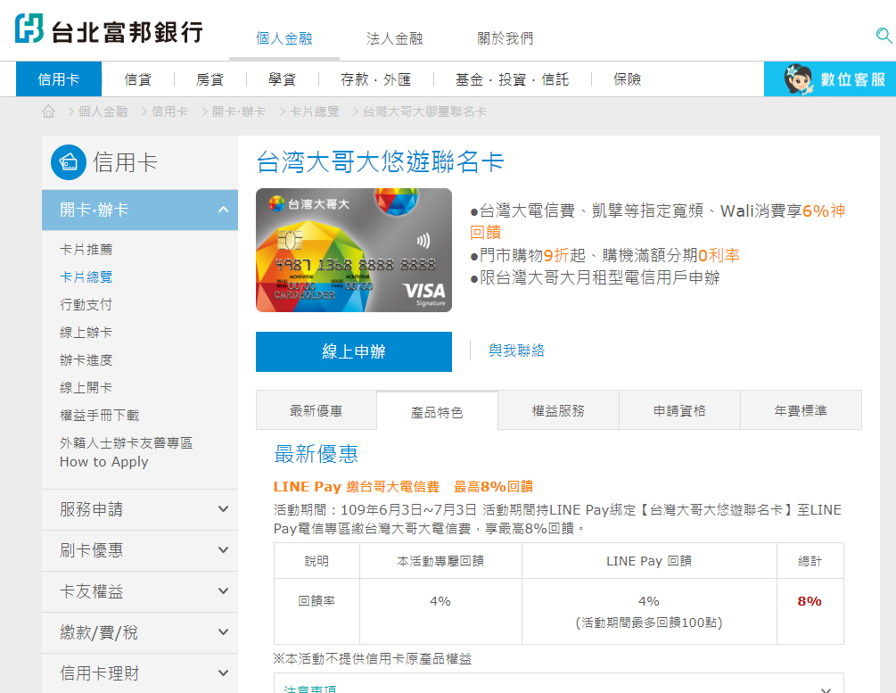Select the 個人金融 top tab
896x693 pixels.
[284, 38]
